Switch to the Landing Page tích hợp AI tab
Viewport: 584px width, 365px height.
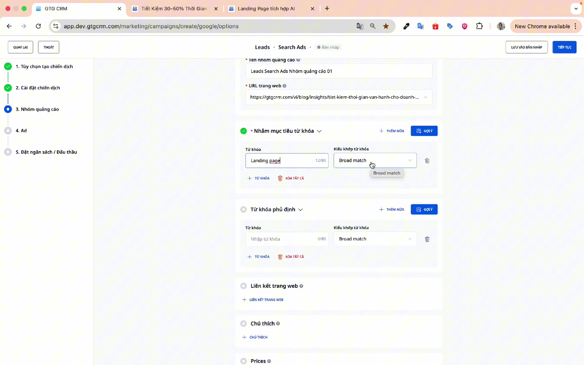[x=266, y=9]
